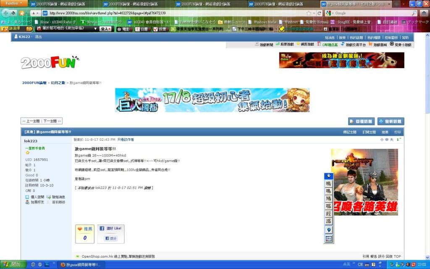
Task: Click 只看該作者 link in post header
Action: 125,140
